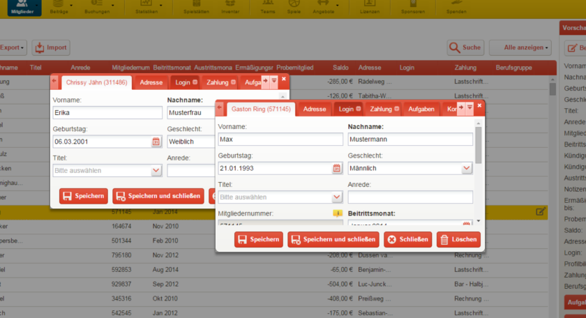Click the yellow info icon beside Mitgliedernummer

click(338, 213)
